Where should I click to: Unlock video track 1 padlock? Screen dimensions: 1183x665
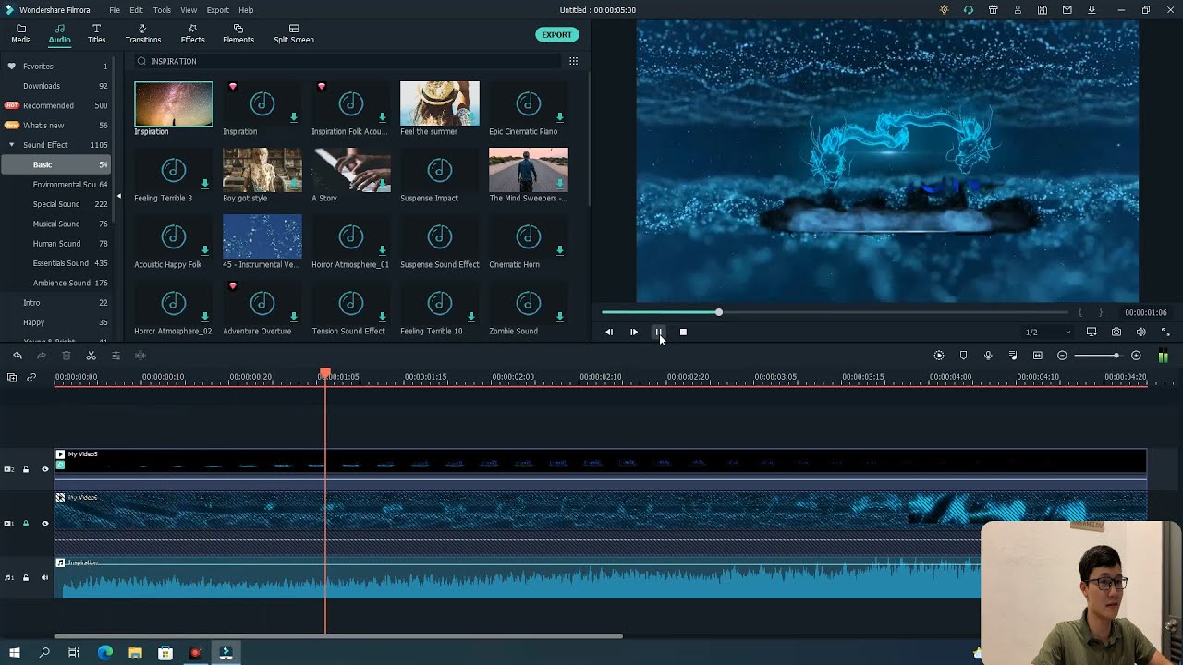click(26, 524)
